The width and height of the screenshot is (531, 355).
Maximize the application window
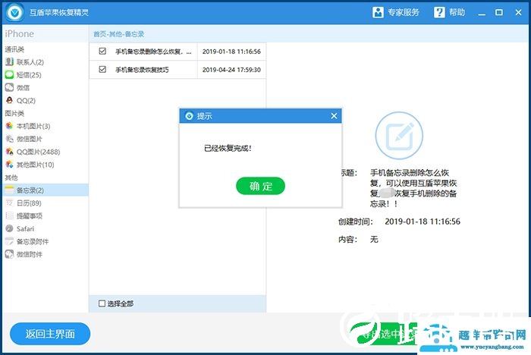pos(499,13)
